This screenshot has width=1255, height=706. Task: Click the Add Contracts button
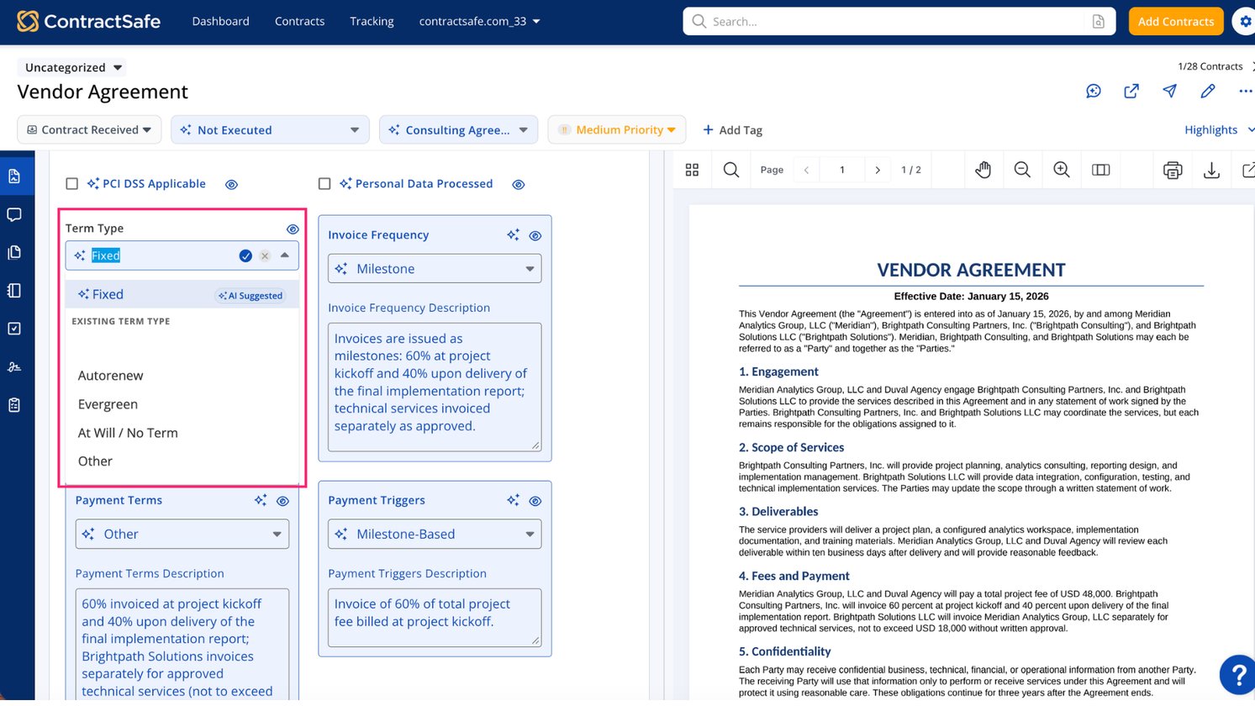click(1176, 21)
